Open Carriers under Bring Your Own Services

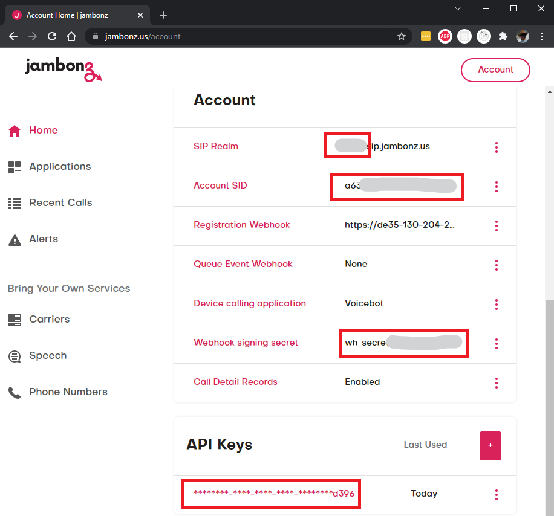pos(39,320)
